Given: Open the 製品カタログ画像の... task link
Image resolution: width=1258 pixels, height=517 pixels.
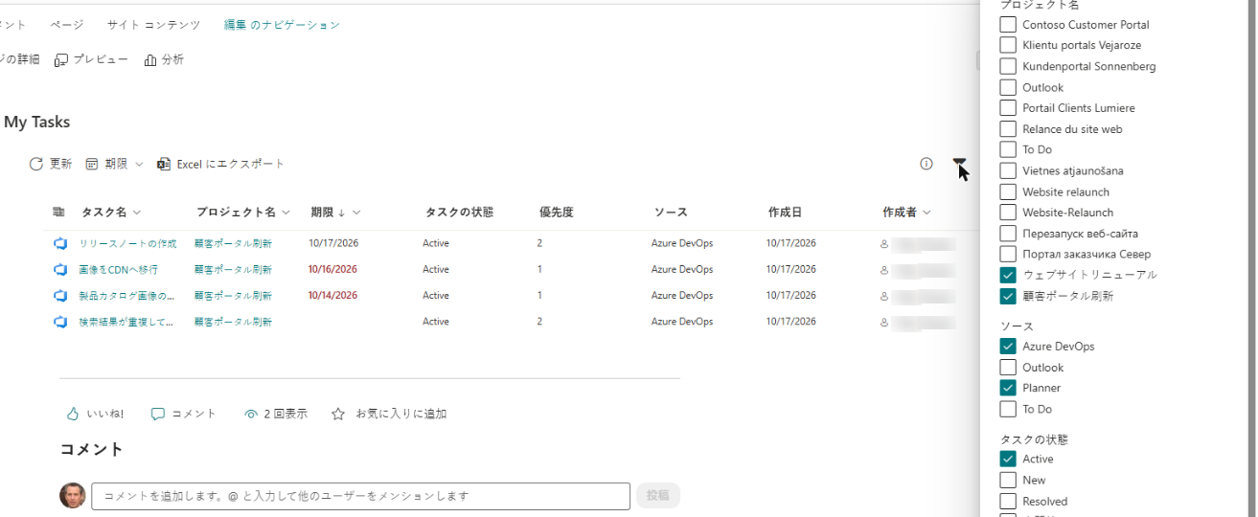Looking at the screenshot, I should point(126,296).
